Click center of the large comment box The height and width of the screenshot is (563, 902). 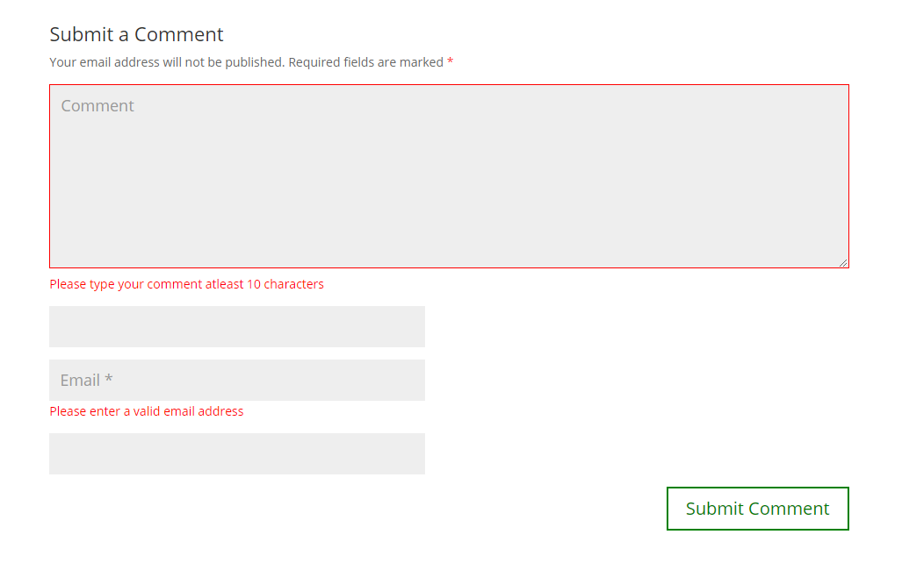449,175
